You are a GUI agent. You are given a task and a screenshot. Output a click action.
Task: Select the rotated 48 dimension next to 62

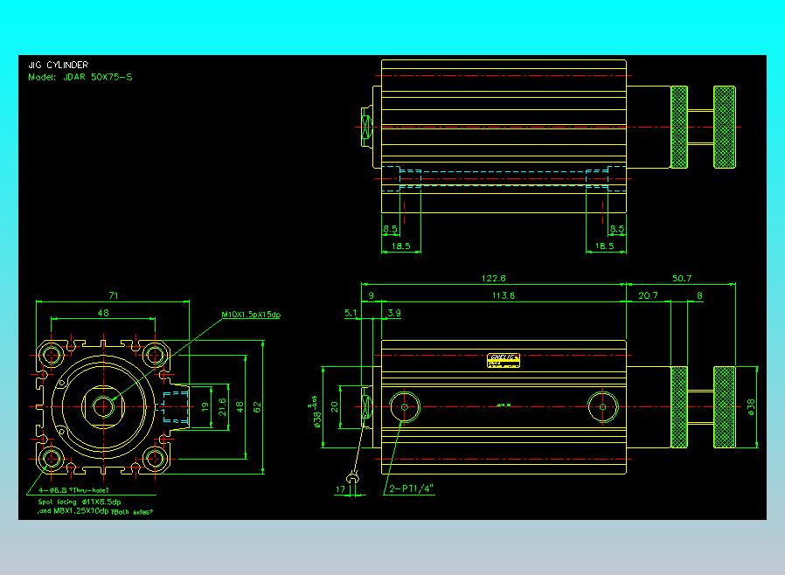(x=240, y=407)
